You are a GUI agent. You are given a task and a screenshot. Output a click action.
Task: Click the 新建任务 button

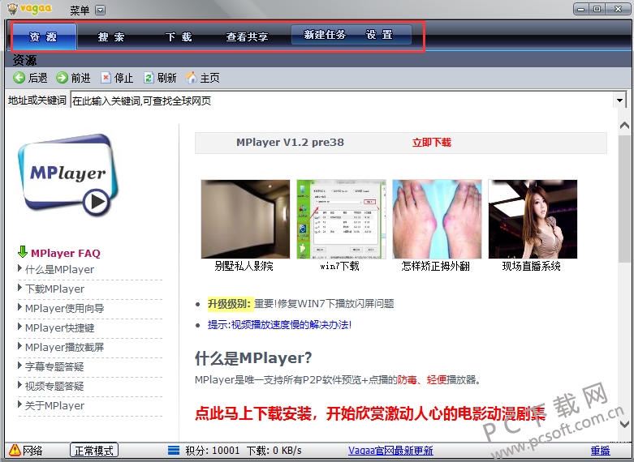(325, 35)
